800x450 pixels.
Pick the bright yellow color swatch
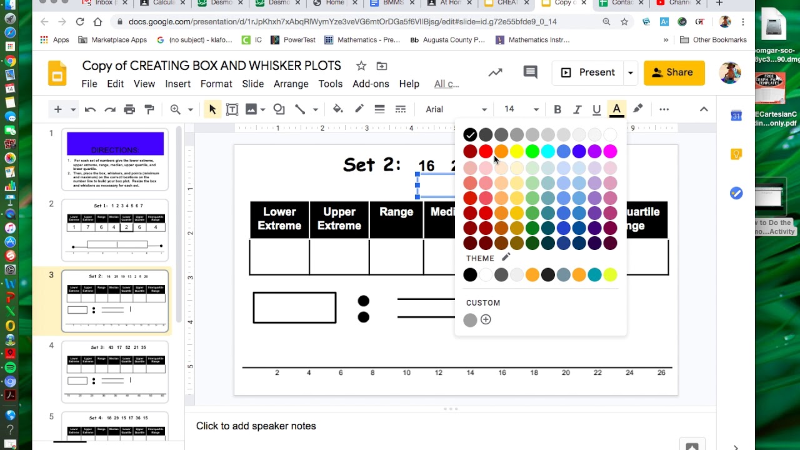[517, 151]
